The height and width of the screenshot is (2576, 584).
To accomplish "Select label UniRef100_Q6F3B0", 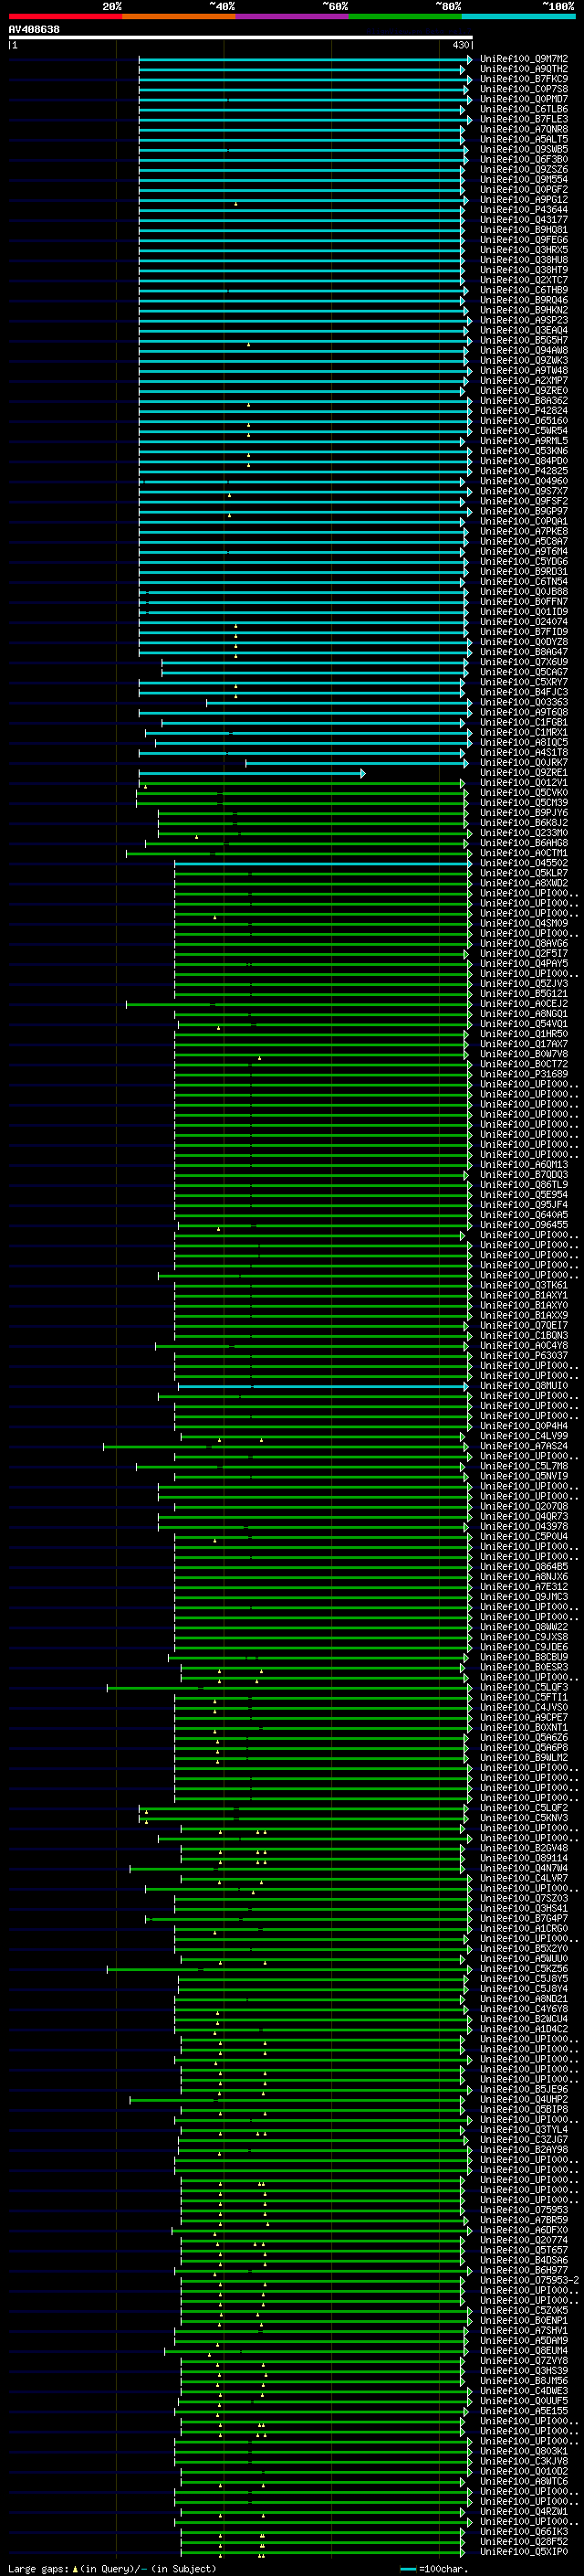I will click(x=524, y=159).
